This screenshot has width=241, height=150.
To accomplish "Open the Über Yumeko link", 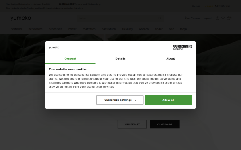I will (x=192, y=18).
